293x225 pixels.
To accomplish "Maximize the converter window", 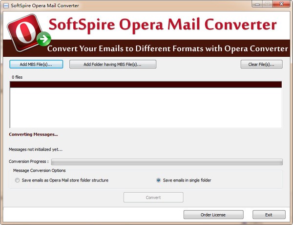I will point(268,4).
